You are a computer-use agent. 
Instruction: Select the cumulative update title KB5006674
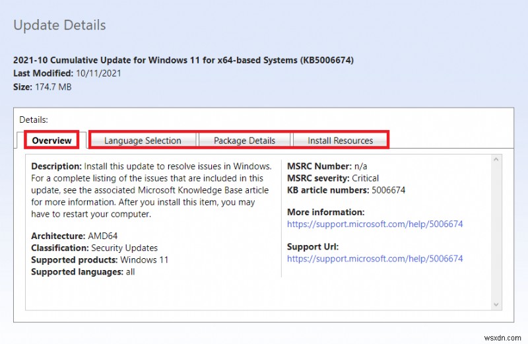[x=183, y=60]
